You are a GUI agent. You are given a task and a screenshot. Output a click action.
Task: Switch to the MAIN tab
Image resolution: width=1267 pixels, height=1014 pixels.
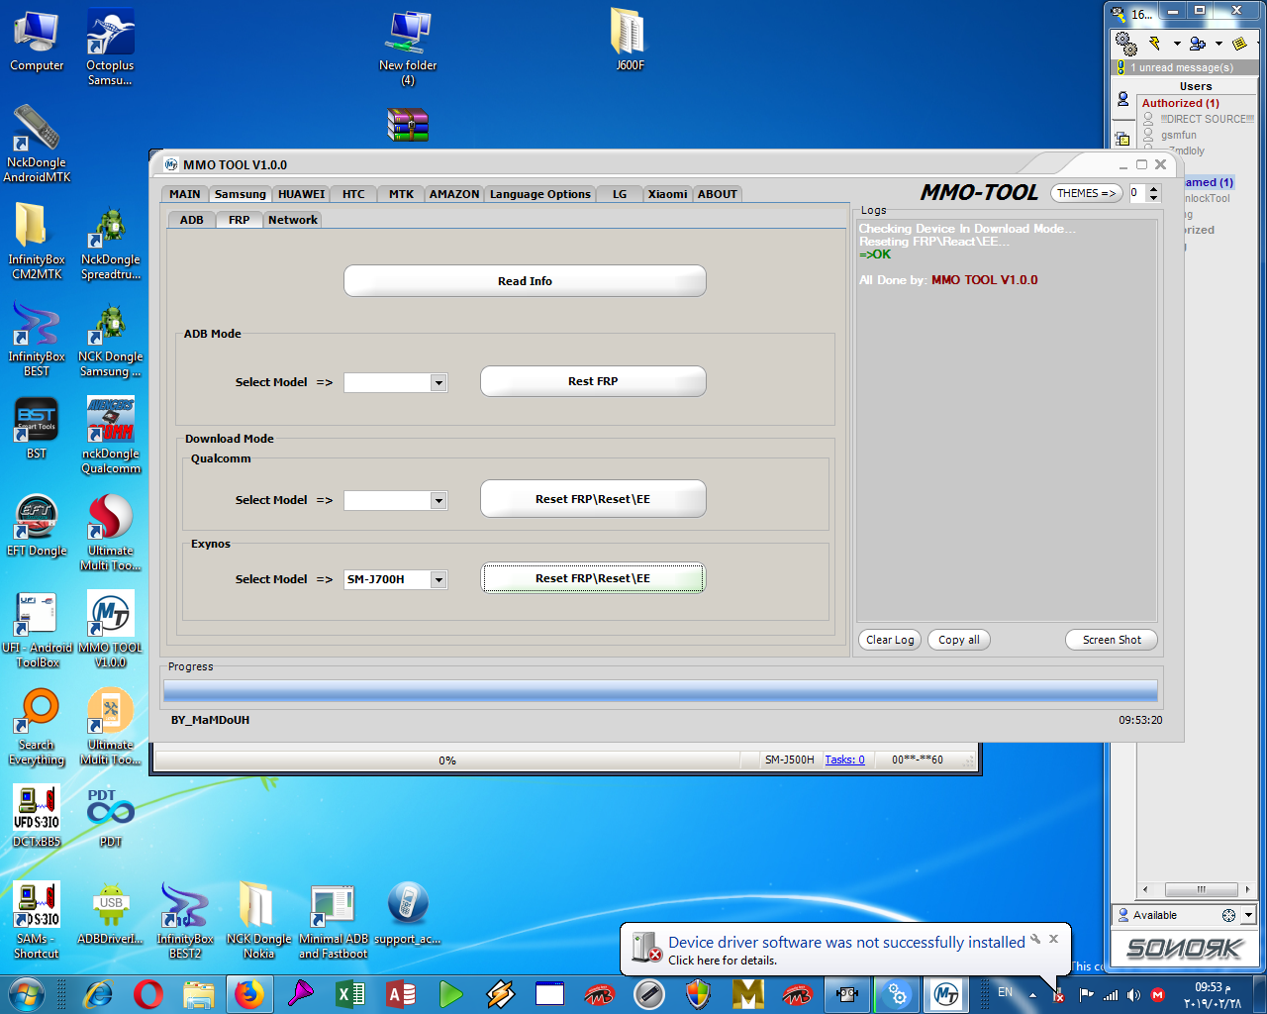coord(185,195)
